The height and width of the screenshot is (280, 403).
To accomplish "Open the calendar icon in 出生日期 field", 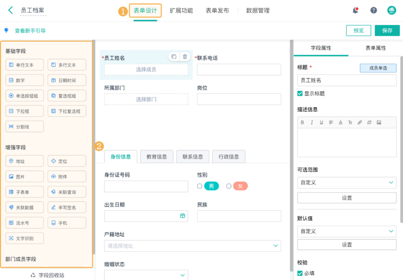I will pos(183,216).
